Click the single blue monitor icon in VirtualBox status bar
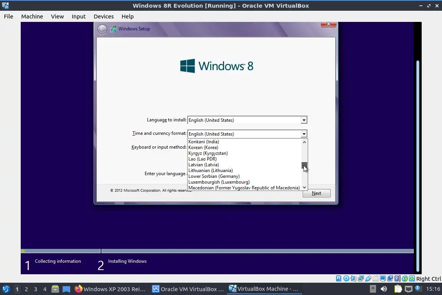 (383, 278)
